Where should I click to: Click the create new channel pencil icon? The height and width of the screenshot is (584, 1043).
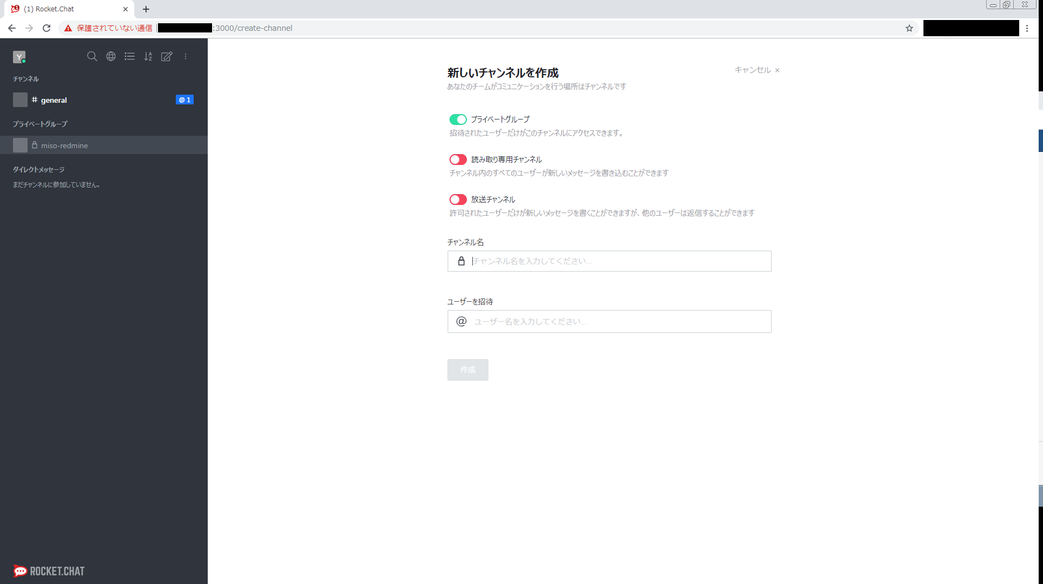click(x=167, y=56)
